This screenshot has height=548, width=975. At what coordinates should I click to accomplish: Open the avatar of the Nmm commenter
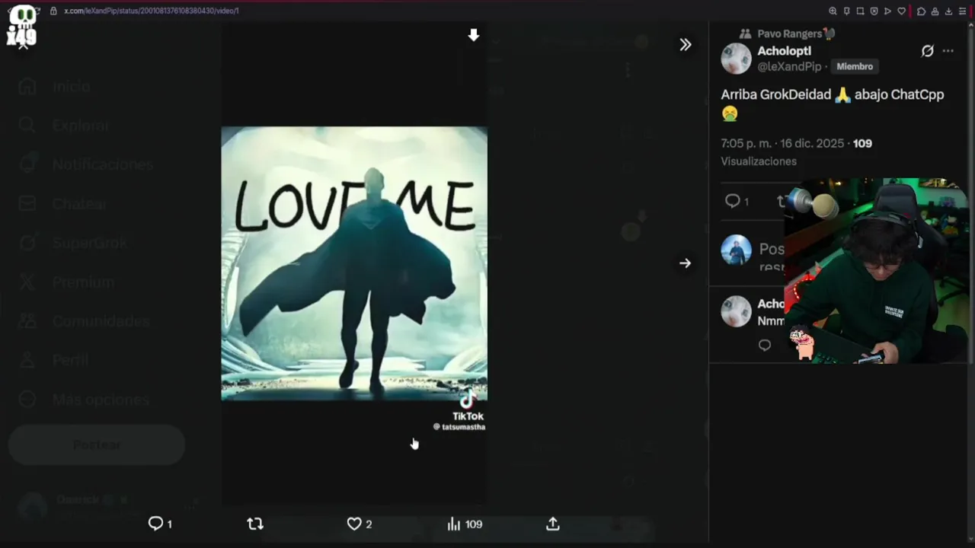click(736, 312)
